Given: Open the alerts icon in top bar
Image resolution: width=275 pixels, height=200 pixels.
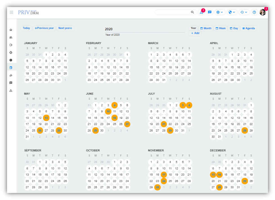Looking at the screenshot, I should tap(201, 12).
